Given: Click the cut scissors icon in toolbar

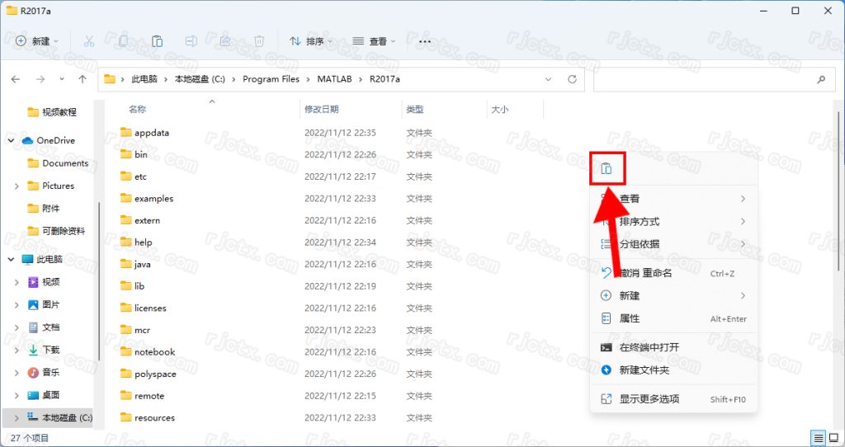Looking at the screenshot, I should [x=89, y=41].
